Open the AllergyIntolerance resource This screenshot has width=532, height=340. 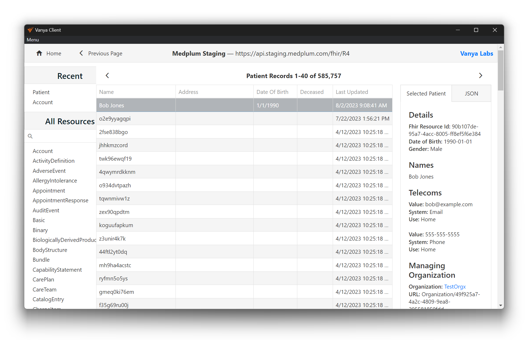tap(55, 180)
